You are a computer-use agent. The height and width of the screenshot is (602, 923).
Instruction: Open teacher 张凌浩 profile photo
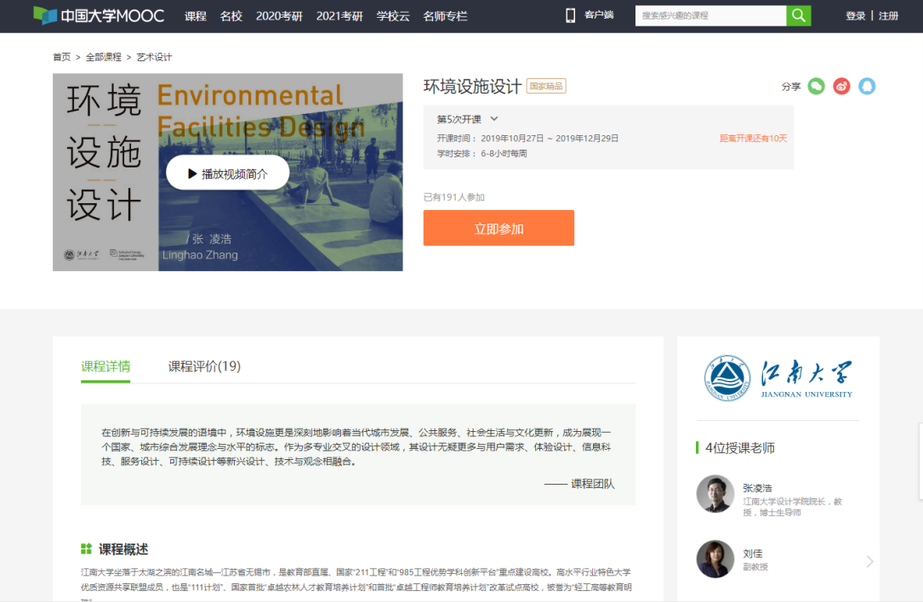pyautogui.click(x=715, y=494)
